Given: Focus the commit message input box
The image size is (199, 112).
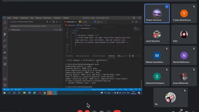Looking at the screenshot, I should point(35,26).
